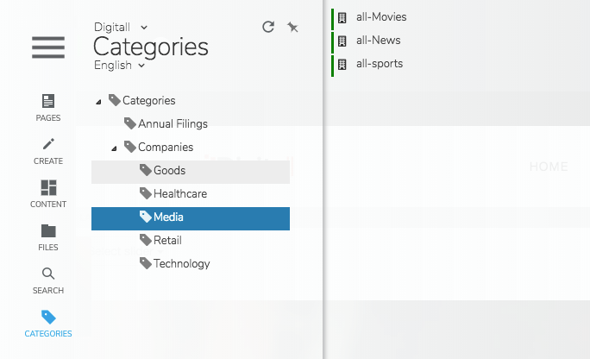This screenshot has width=590, height=359.
Task: Click CONTENT label in sidebar
Action: (48, 205)
